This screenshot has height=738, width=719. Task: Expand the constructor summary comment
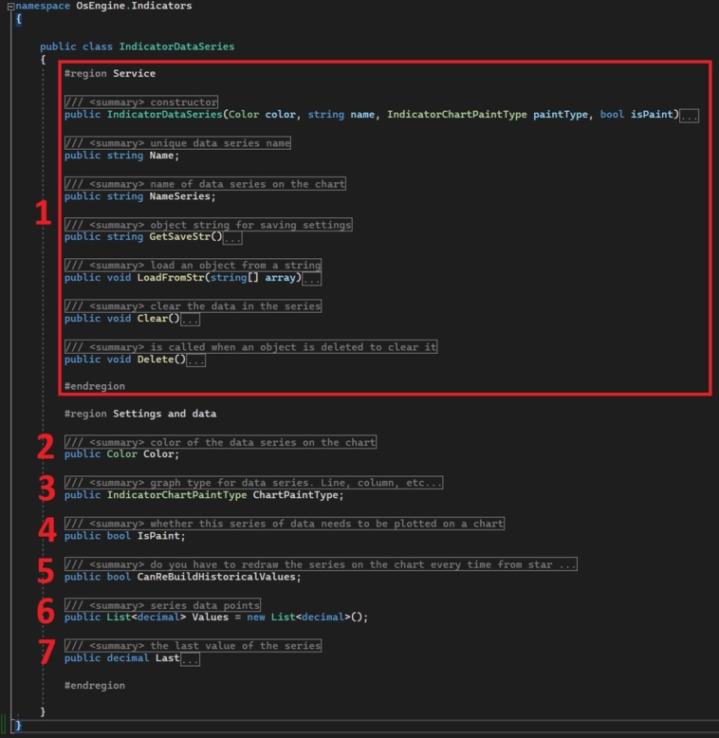(141, 102)
